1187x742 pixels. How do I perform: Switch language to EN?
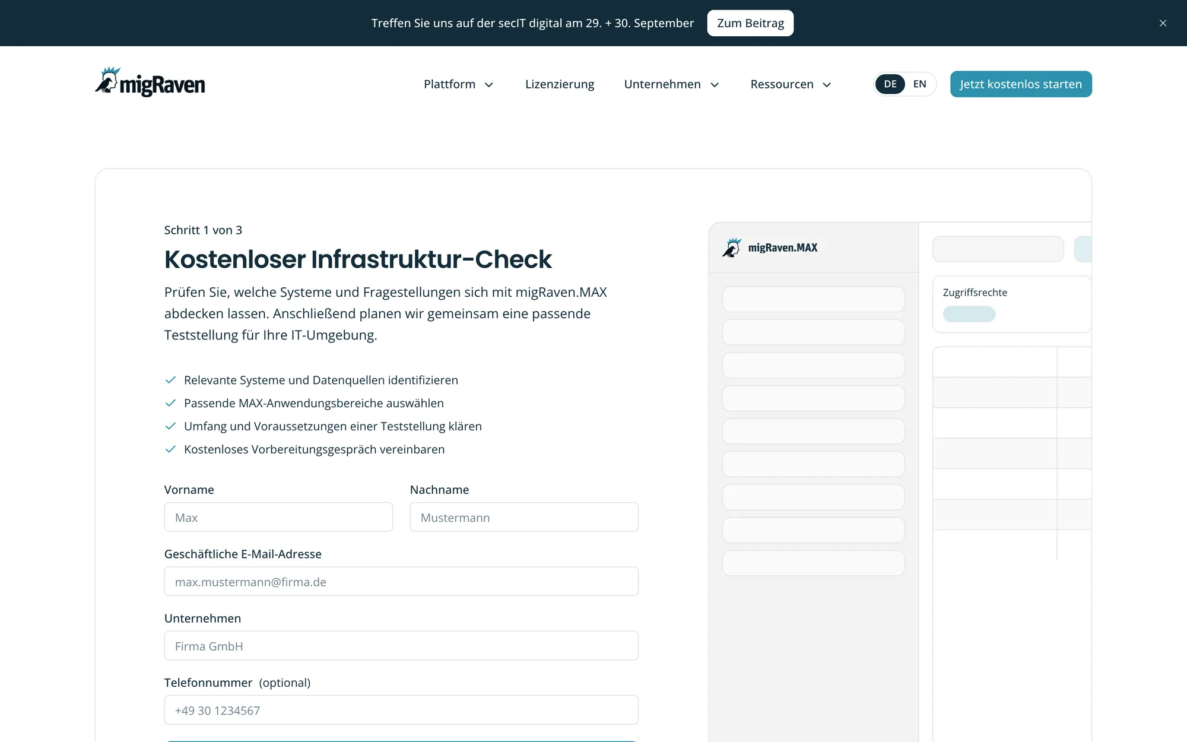point(919,84)
